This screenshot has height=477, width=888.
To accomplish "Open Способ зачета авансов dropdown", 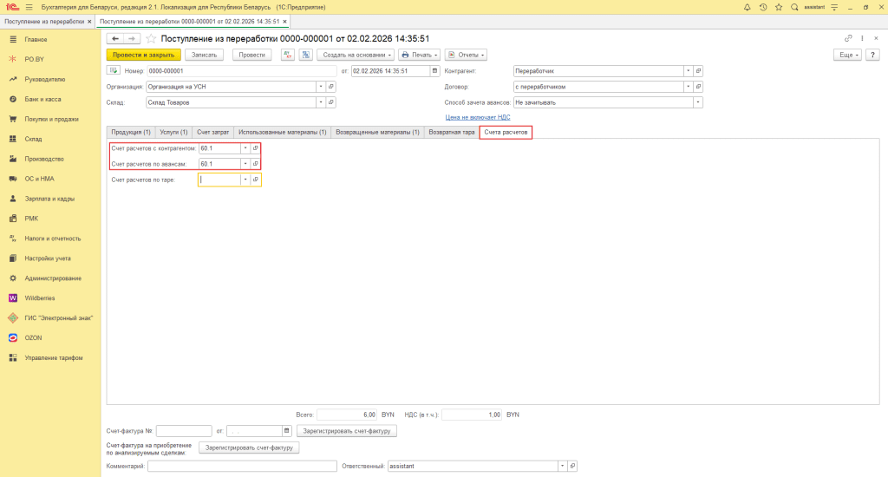I will (x=698, y=102).
